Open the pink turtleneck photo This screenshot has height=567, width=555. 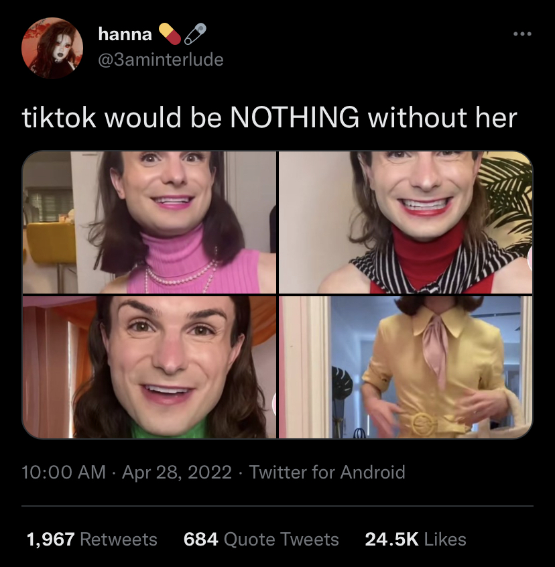pyautogui.click(x=149, y=222)
